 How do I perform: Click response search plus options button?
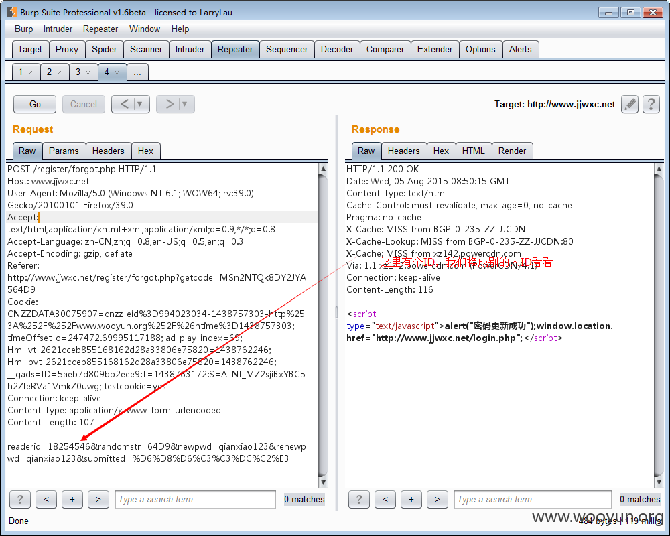point(411,499)
